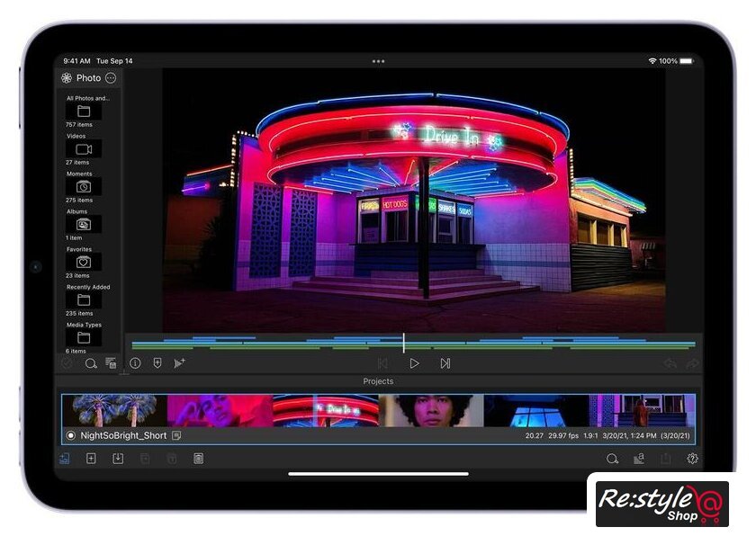Image resolution: width=756 pixels, height=536 pixels.
Task: Select the afro portrait thumbnail in project strip
Action: coord(431,410)
